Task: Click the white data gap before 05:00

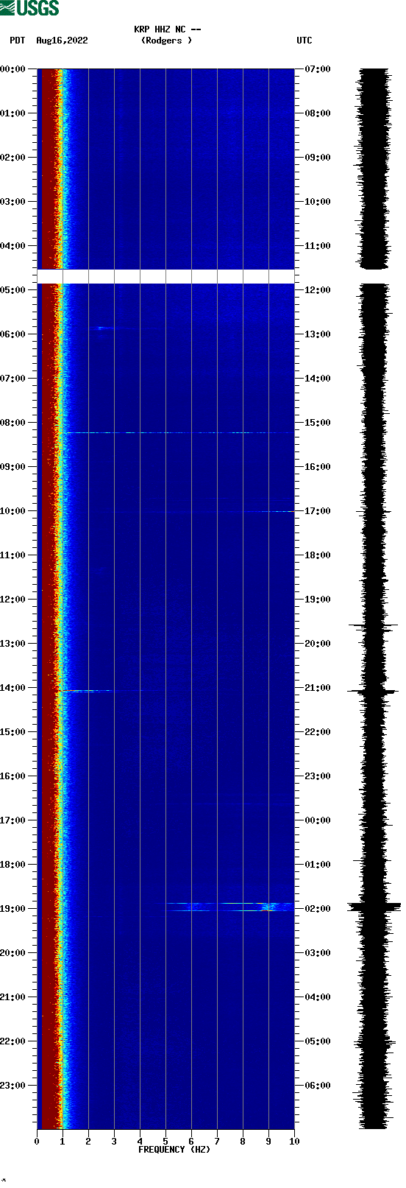Action: coord(165,276)
